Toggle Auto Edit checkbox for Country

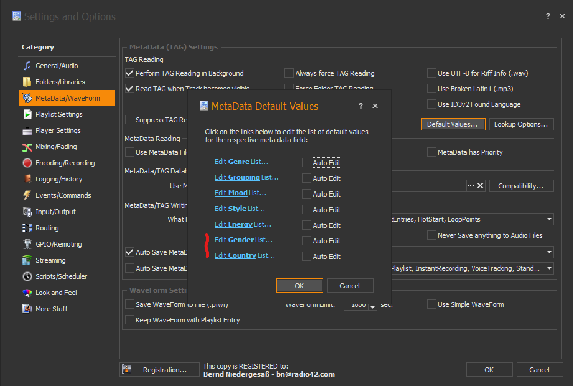(307, 256)
